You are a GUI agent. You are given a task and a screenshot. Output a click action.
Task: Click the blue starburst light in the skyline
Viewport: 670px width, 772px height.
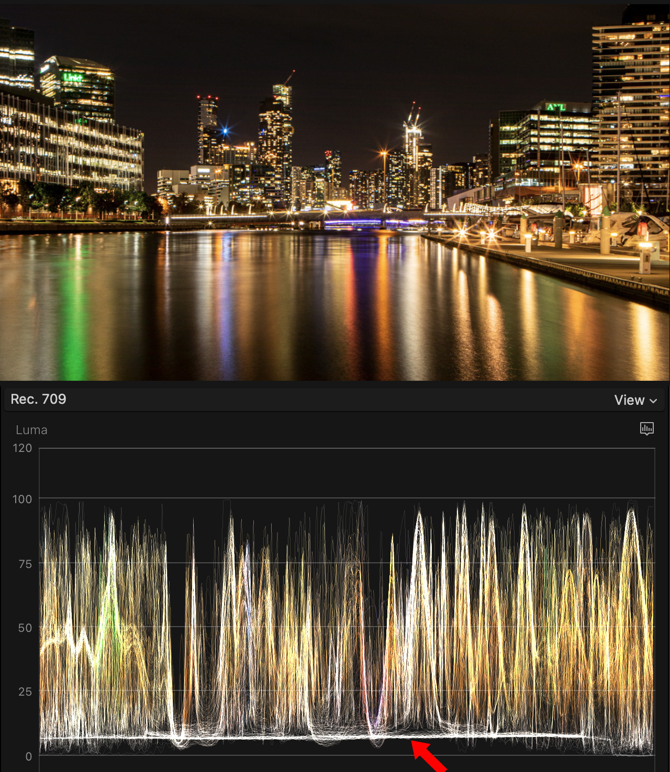225,131
